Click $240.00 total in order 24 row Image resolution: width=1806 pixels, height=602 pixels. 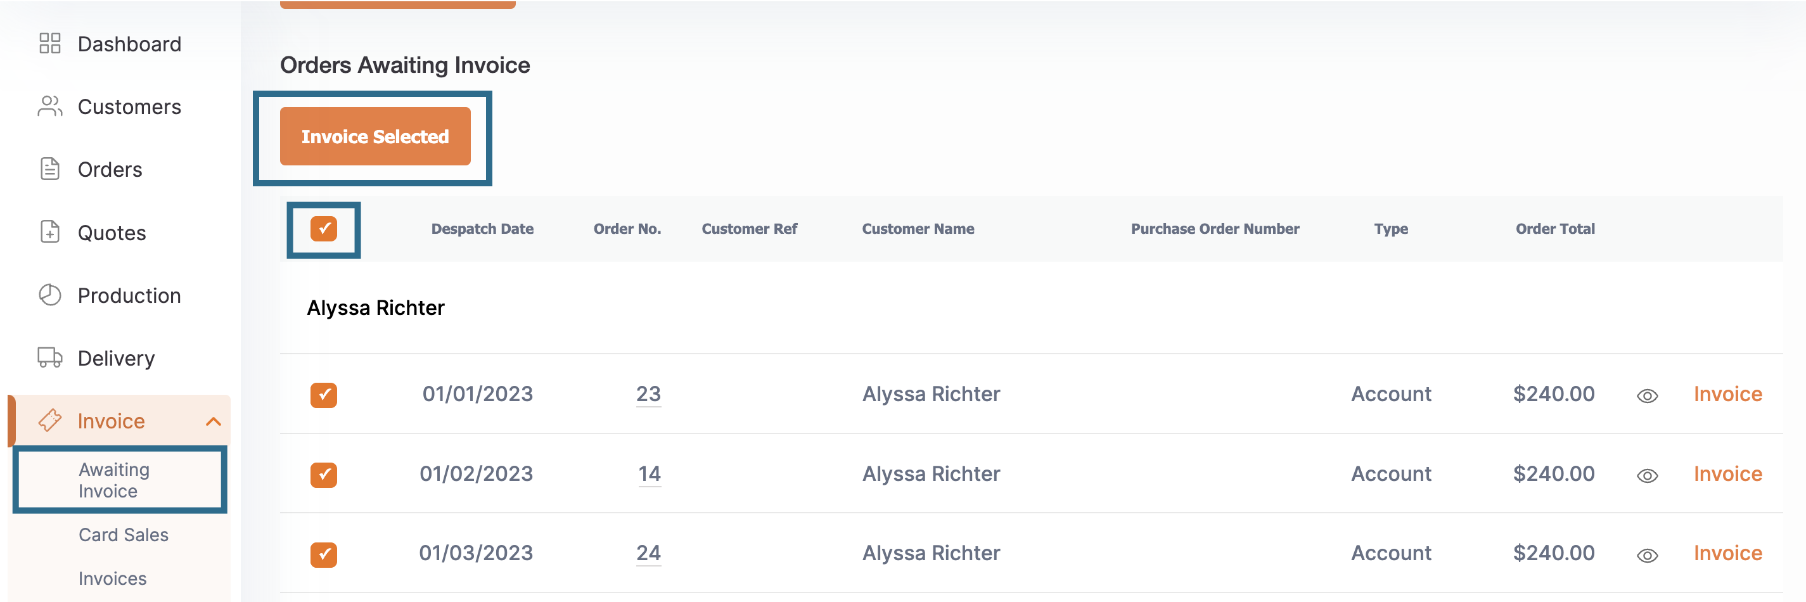[x=1554, y=553]
